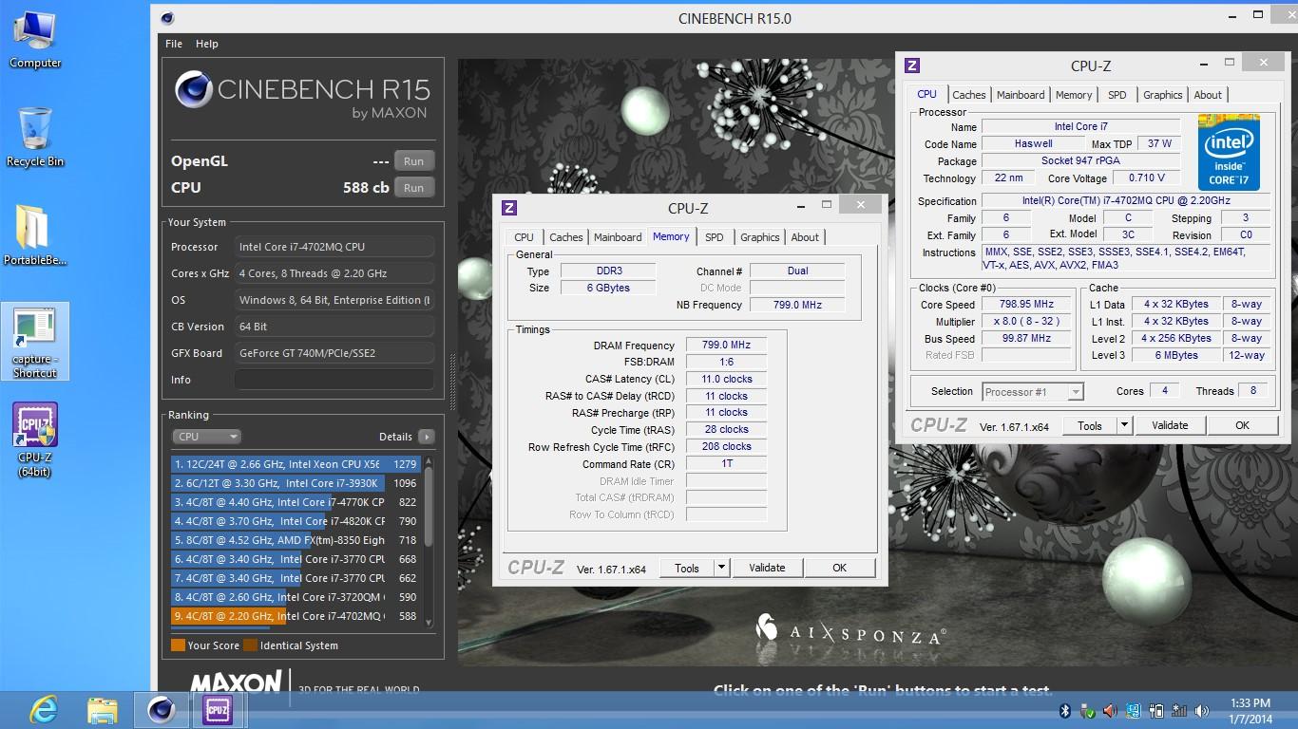The image size is (1298, 729).
Task: Click the purple Z icon of the CPU-Z Memory window
Action: tap(509, 208)
